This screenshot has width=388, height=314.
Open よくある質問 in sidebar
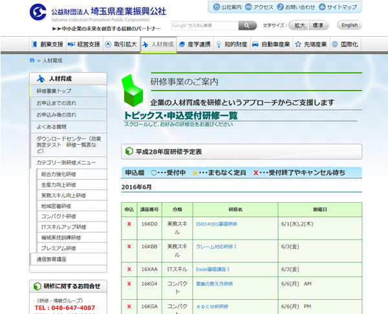click(x=69, y=127)
